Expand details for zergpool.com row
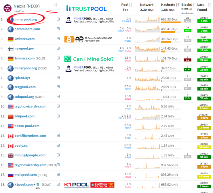Image resolution: width=213 pixels, height=193 pixels. coord(58,86)
